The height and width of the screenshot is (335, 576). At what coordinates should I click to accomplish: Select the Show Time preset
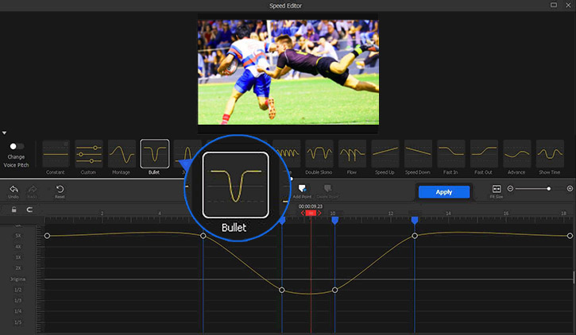click(x=550, y=154)
